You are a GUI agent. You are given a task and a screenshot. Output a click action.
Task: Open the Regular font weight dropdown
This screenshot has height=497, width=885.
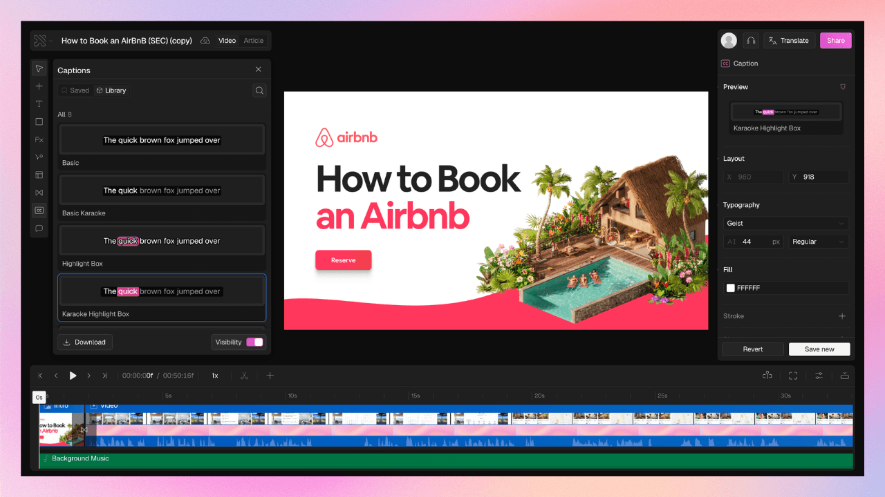[819, 242]
